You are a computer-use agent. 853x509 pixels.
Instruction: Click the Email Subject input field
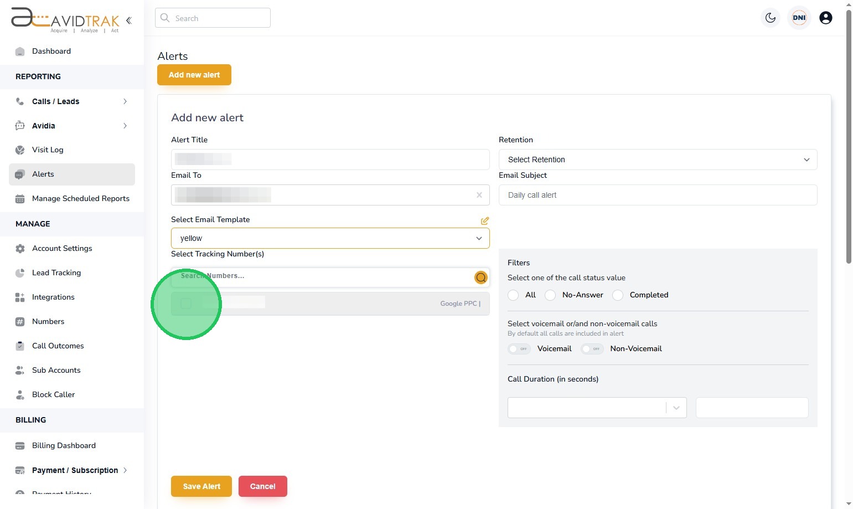point(658,195)
